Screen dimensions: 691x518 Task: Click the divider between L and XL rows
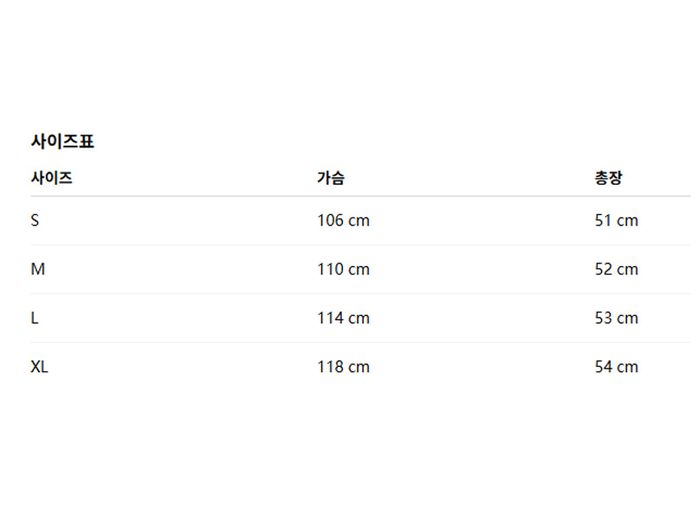(345, 343)
